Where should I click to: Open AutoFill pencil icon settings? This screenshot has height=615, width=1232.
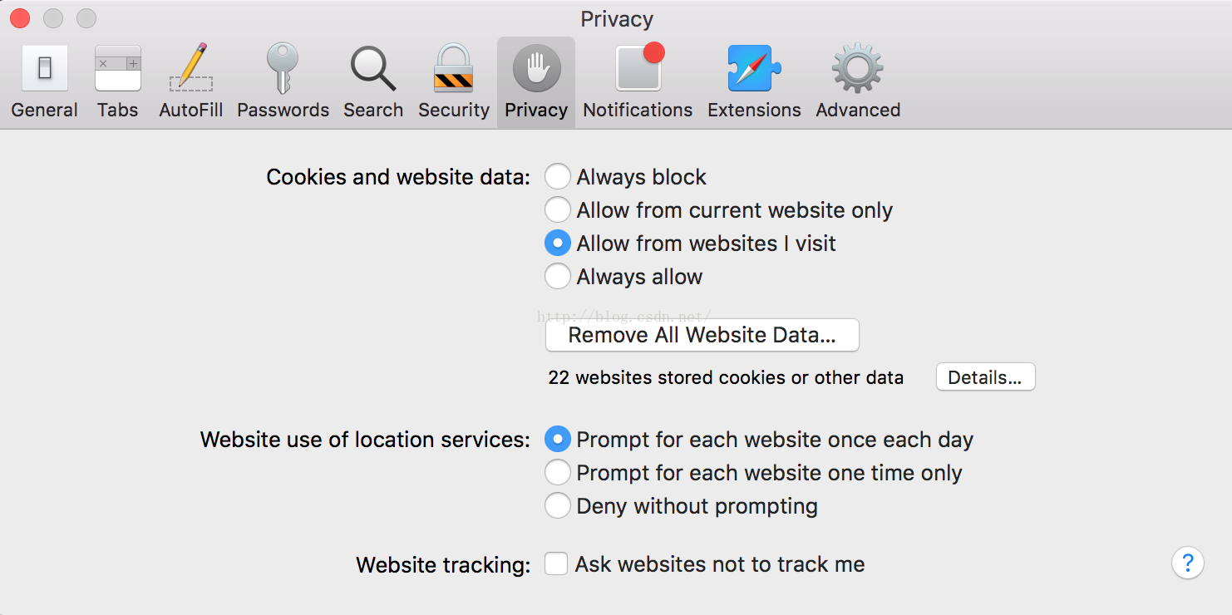[x=191, y=81]
